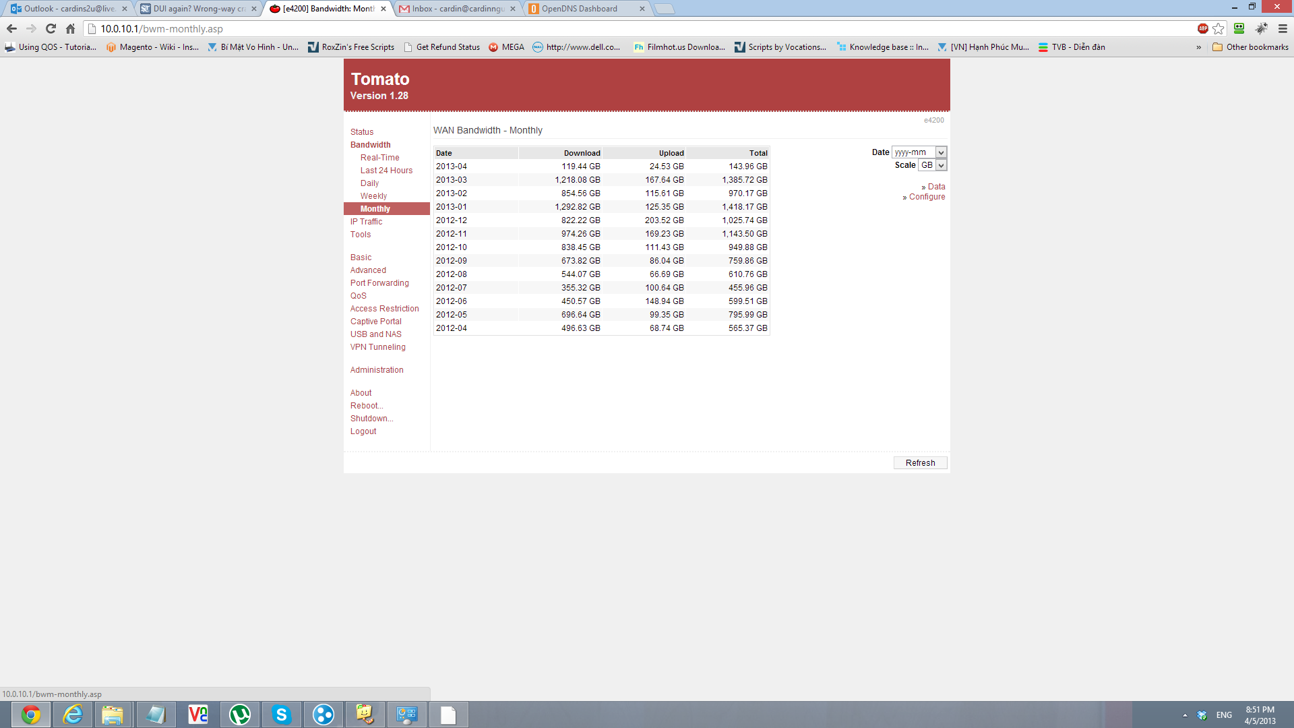Open Skype from the taskbar
This screenshot has height=728, width=1294.
coord(282,715)
